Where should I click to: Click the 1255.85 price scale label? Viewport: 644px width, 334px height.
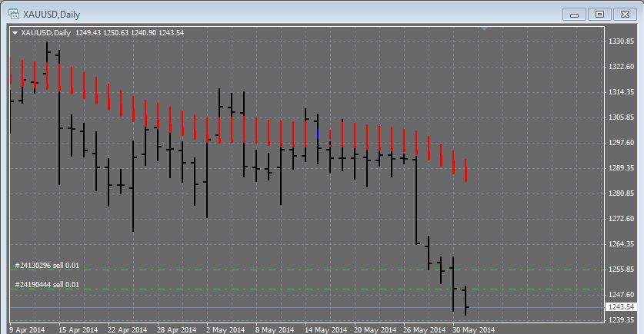pos(621,270)
